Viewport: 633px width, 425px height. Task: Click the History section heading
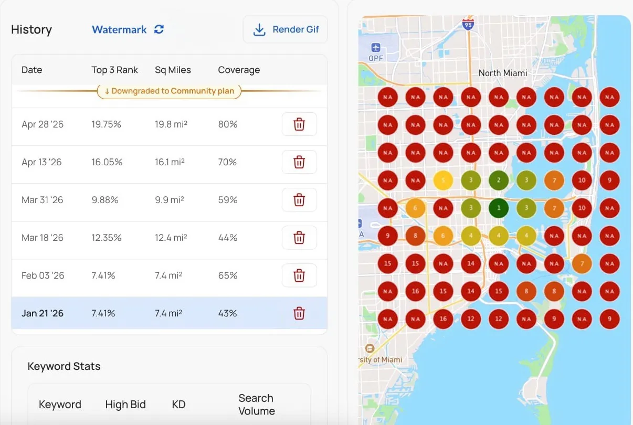pos(31,29)
